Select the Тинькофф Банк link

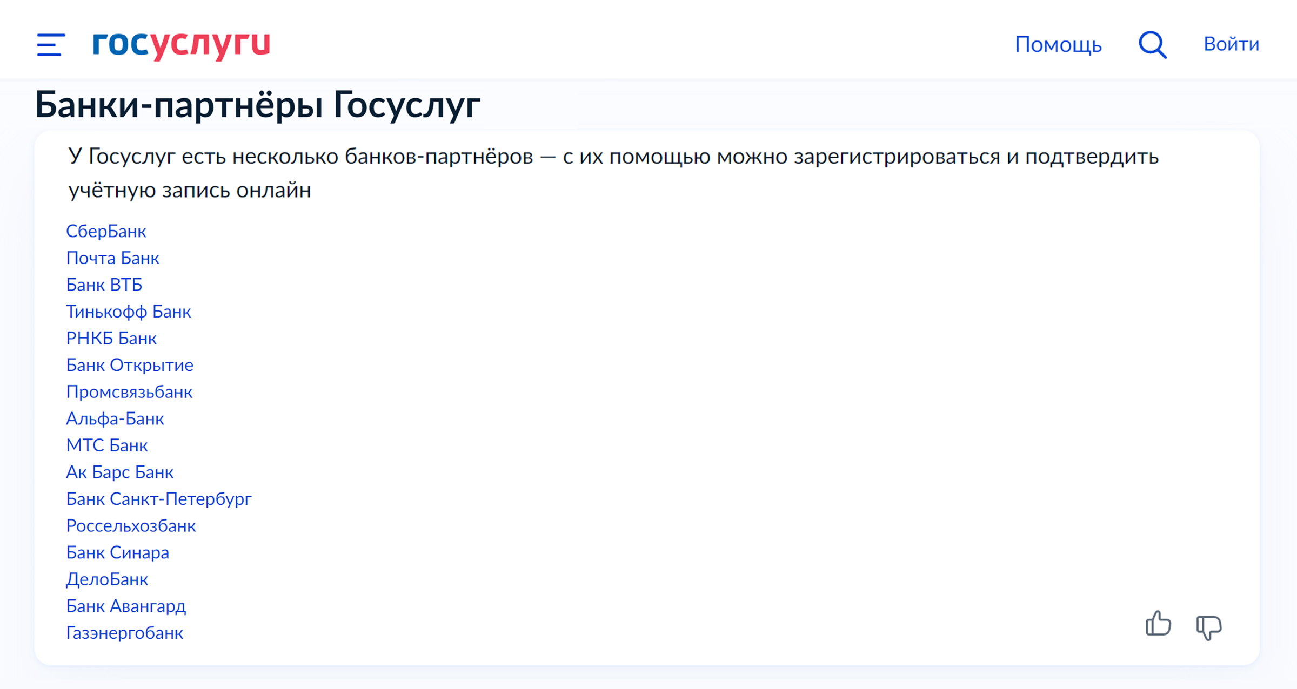coord(129,312)
